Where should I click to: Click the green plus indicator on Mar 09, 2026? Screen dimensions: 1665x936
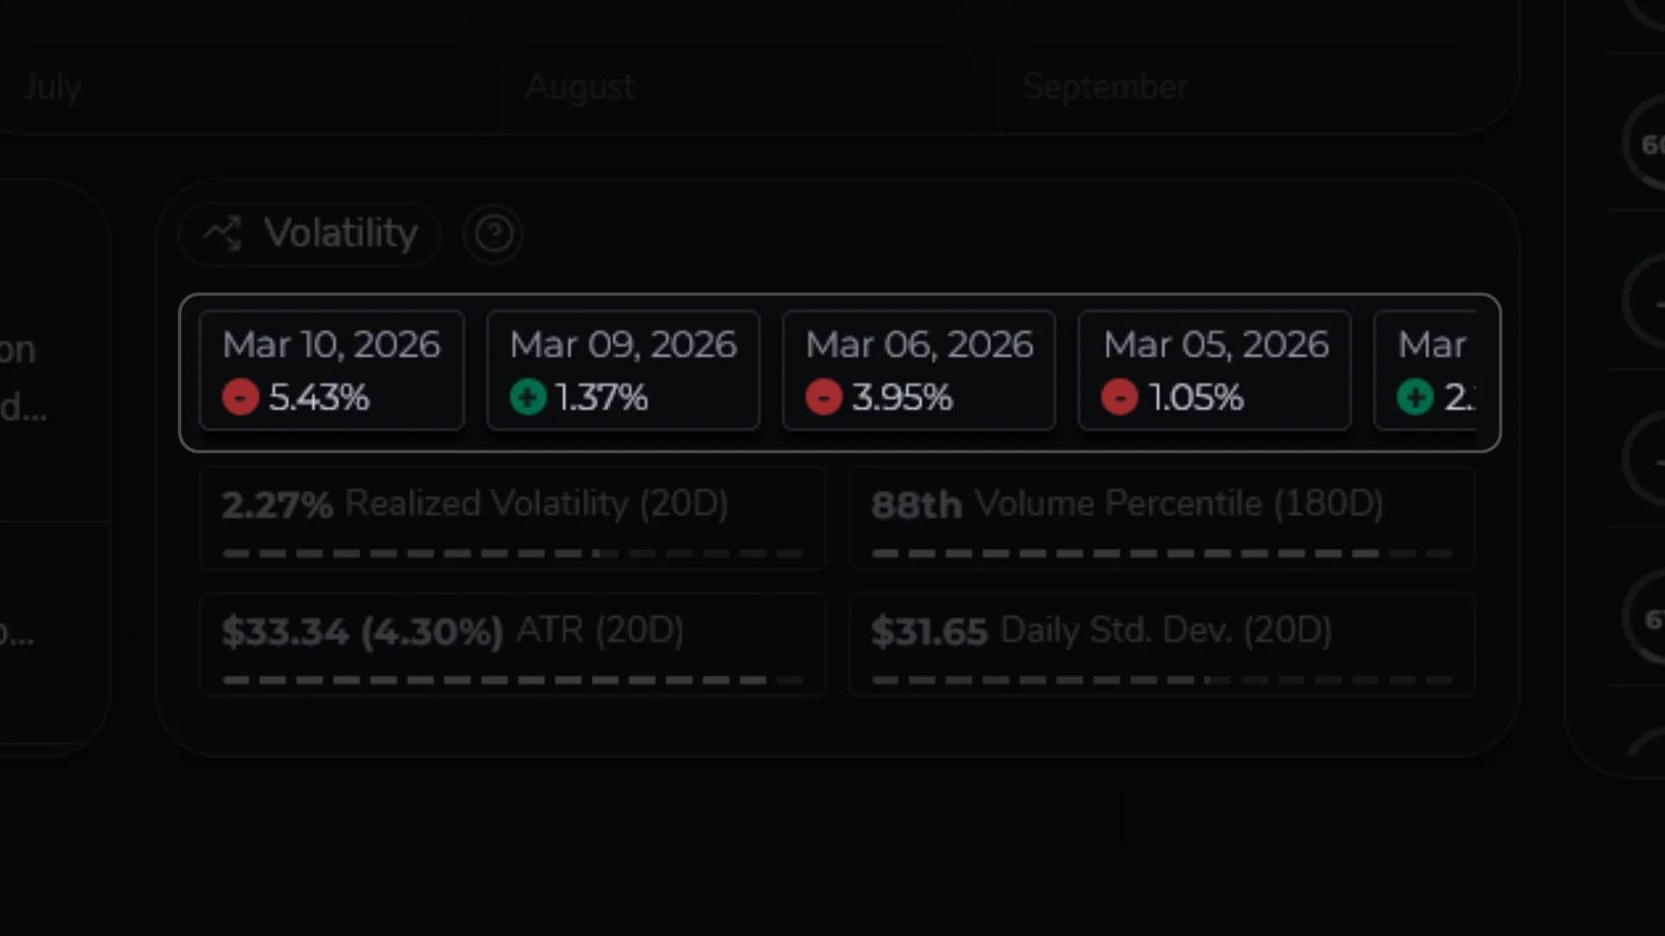[x=527, y=397]
